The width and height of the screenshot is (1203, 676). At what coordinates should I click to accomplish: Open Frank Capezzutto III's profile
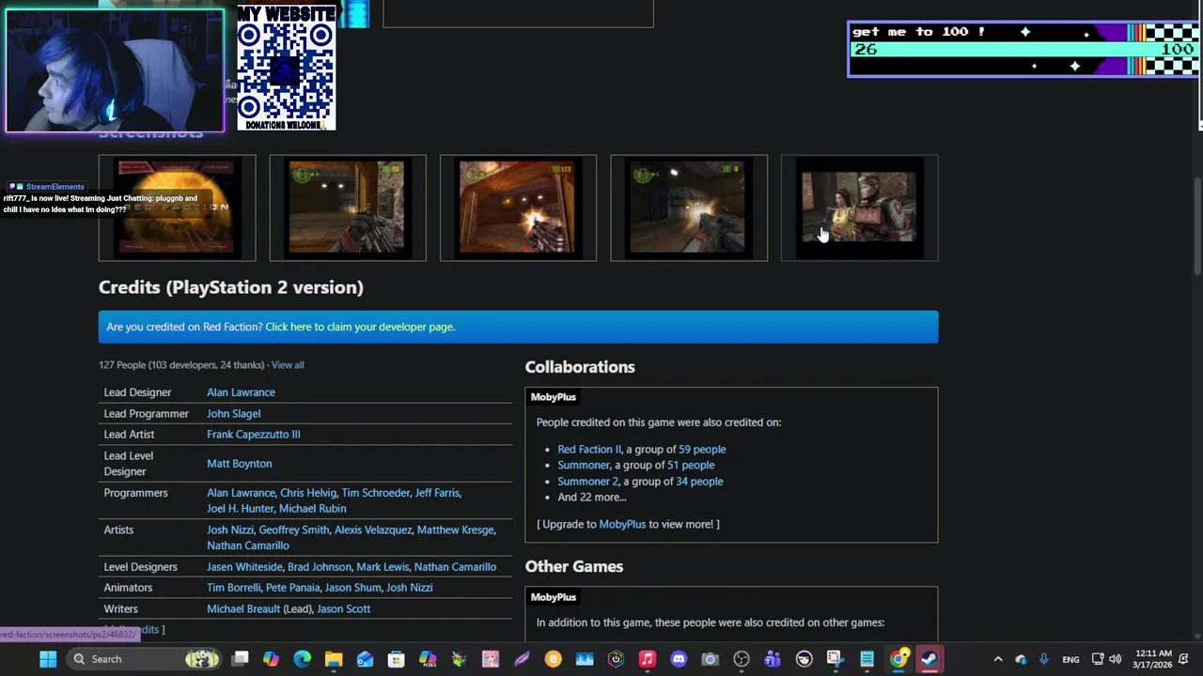tap(254, 435)
